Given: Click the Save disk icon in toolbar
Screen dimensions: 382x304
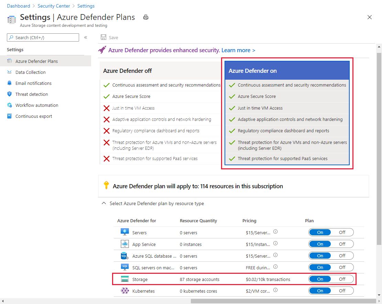Looking at the screenshot, I should 103,37.
